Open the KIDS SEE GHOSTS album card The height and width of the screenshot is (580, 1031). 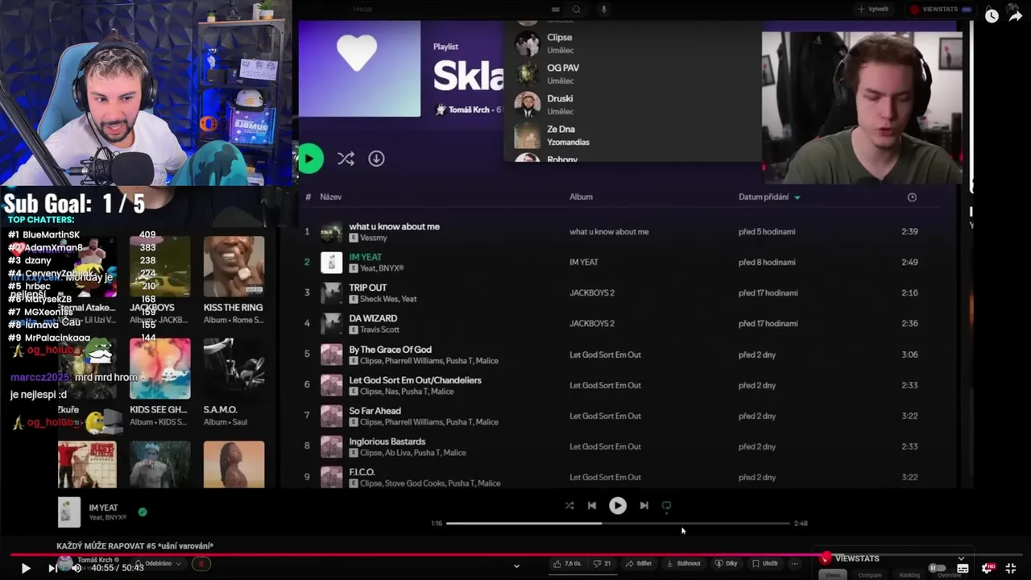pos(160,382)
